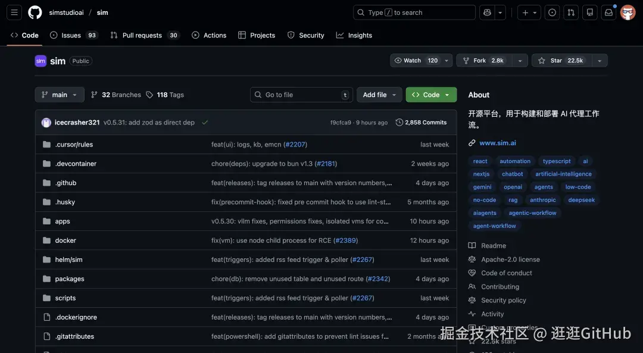Expand the Fork options caret

[520, 61]
